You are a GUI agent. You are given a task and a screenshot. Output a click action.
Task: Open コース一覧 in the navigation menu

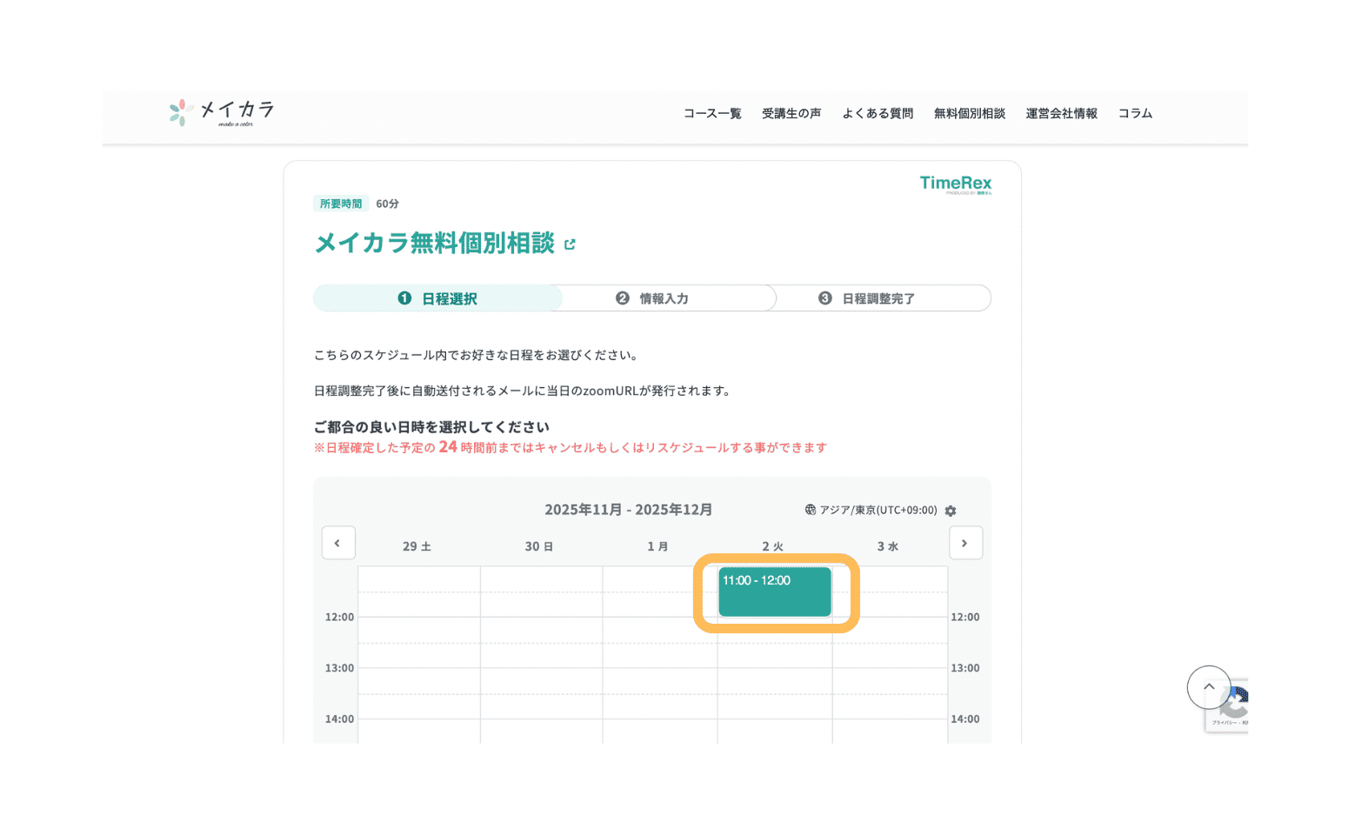click(711, 113)
